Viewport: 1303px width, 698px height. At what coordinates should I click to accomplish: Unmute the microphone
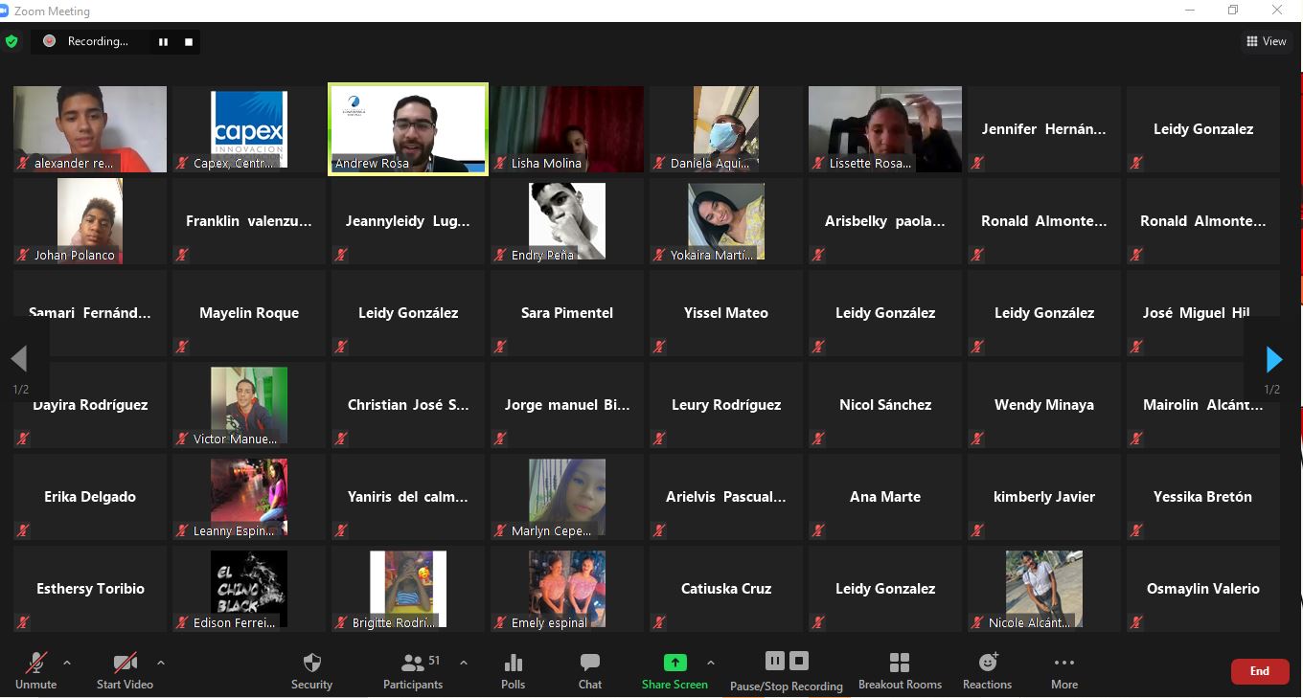pyautogui.click(x=36, y=670)
